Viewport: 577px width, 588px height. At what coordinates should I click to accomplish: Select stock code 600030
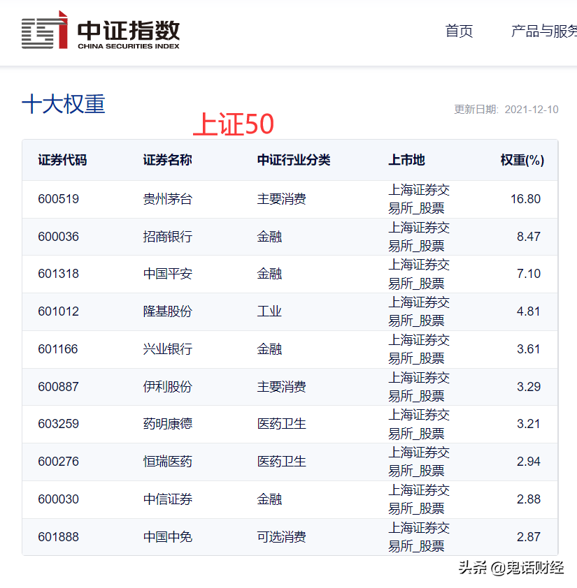point(58,499)
